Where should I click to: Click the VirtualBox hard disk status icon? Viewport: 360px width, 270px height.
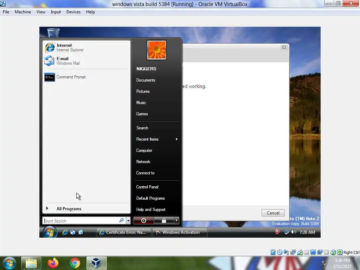tap(273, 252)
